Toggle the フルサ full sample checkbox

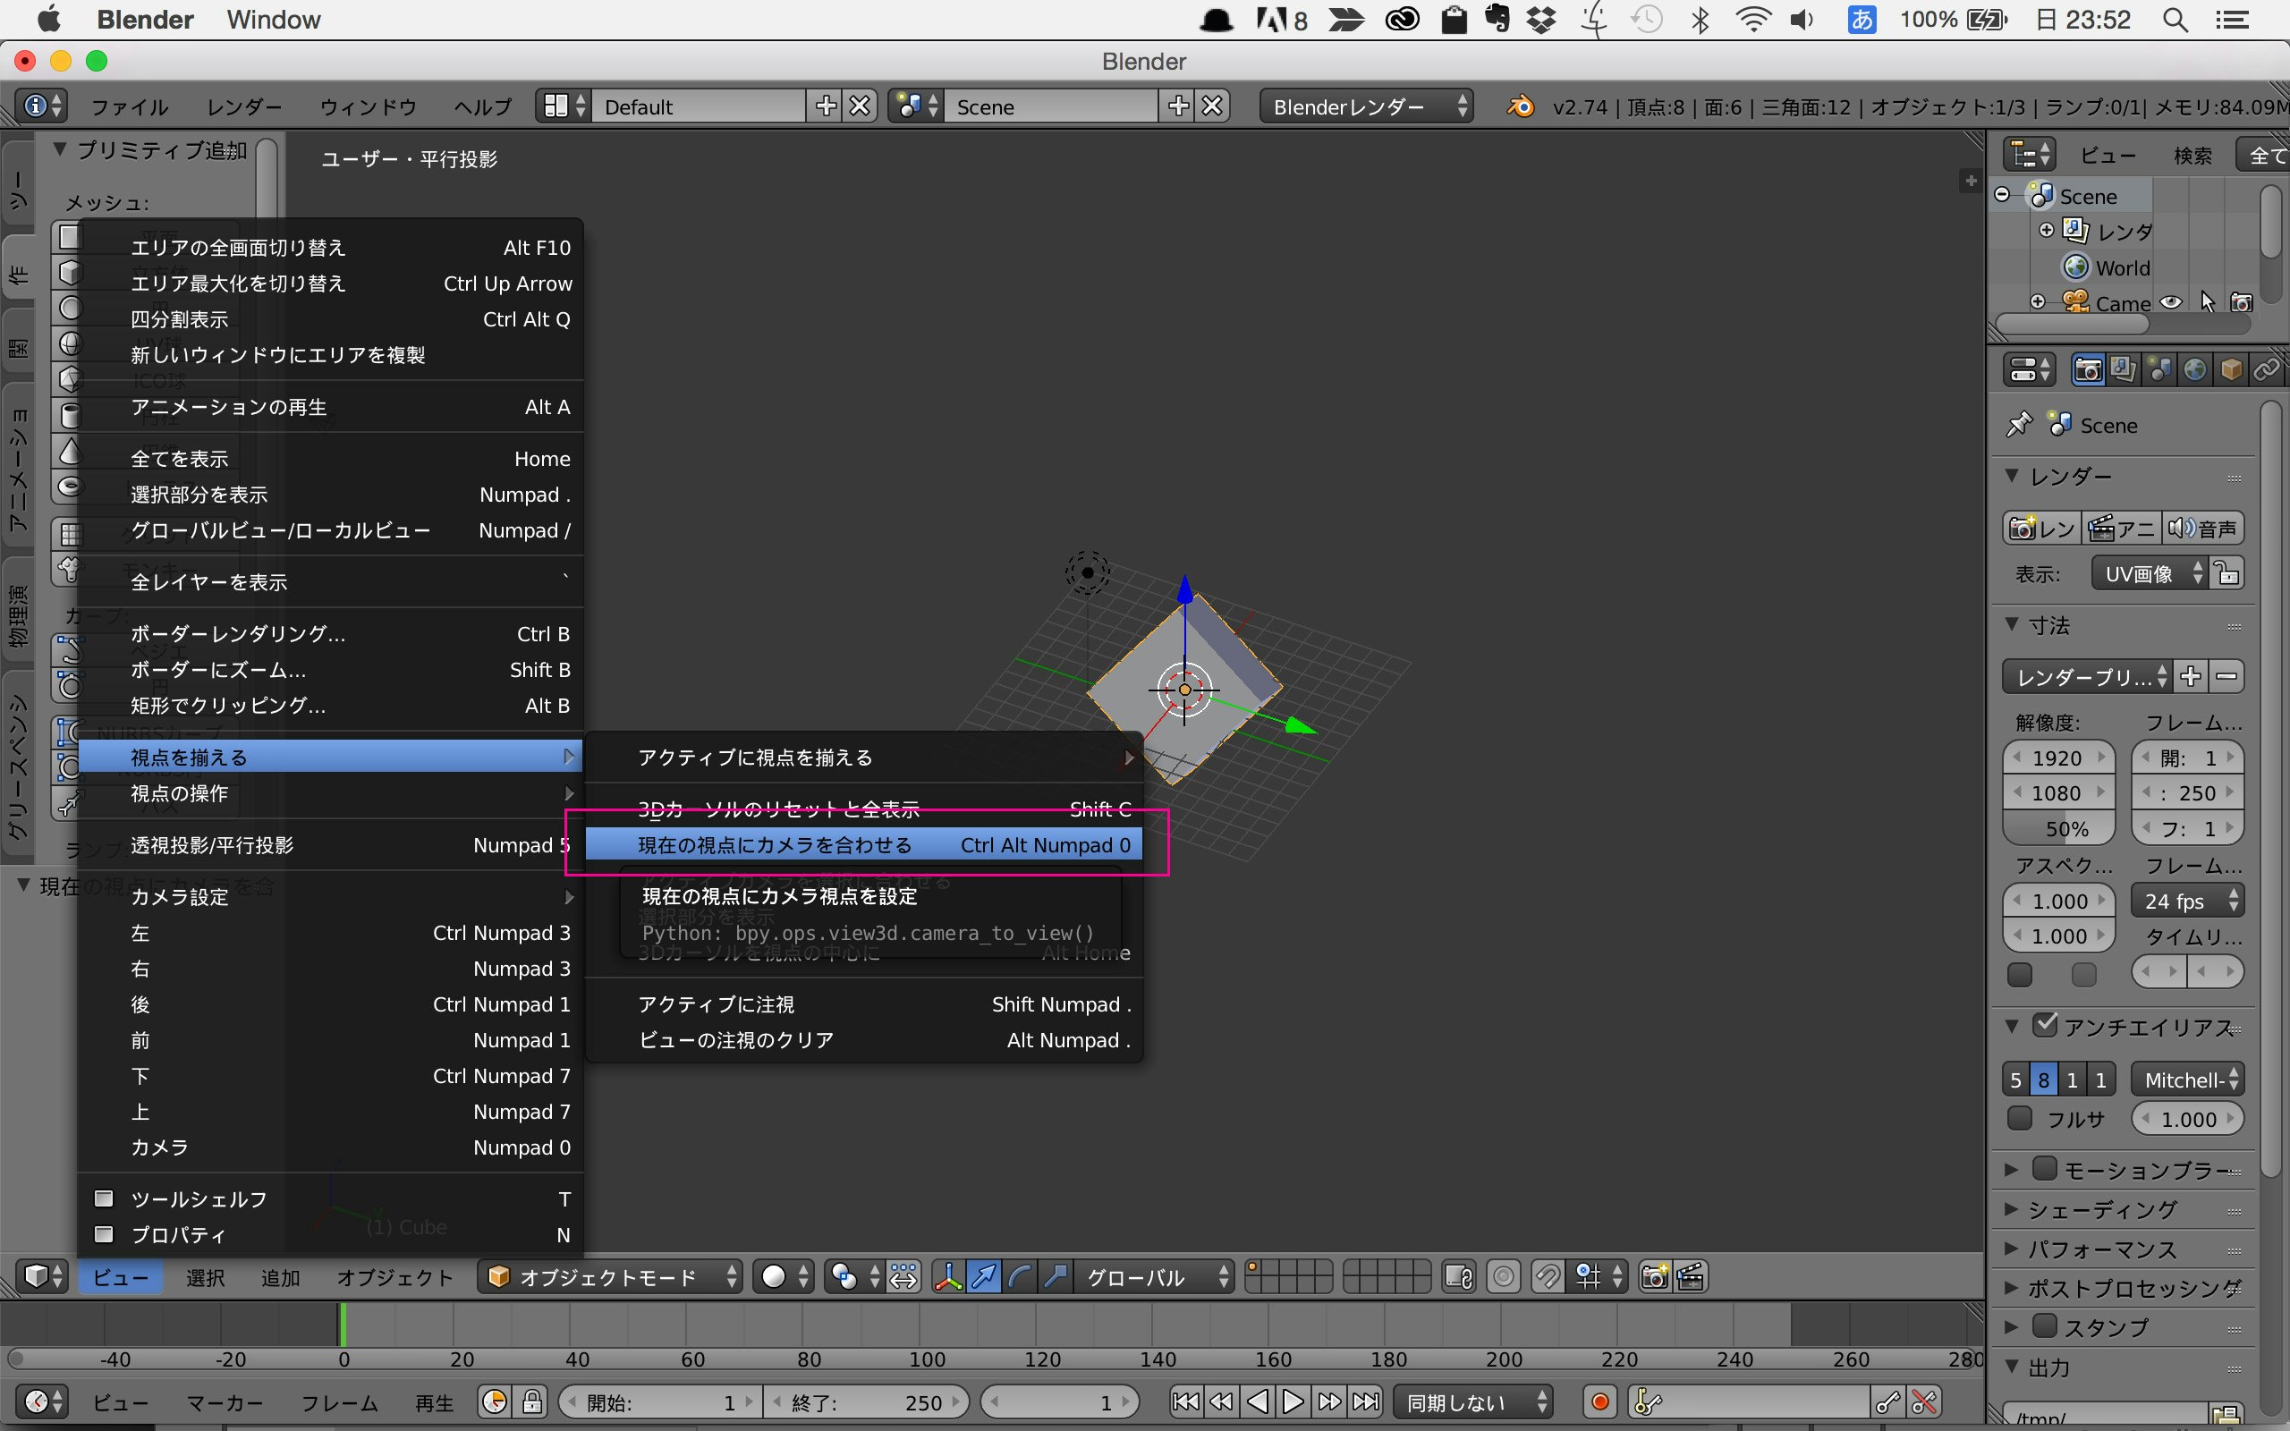pyautogui.click(x=2019, y=1118)
